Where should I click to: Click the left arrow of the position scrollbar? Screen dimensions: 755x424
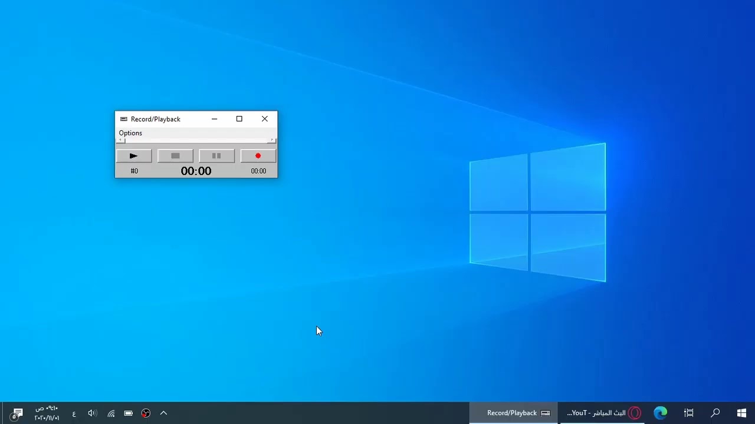120,140
